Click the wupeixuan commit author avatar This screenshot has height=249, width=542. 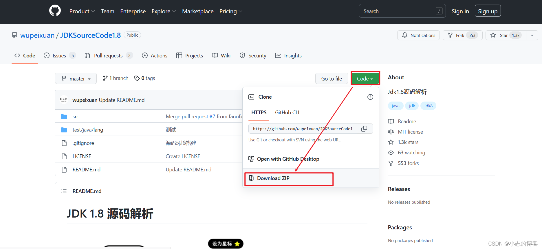[x=63, y=100]
